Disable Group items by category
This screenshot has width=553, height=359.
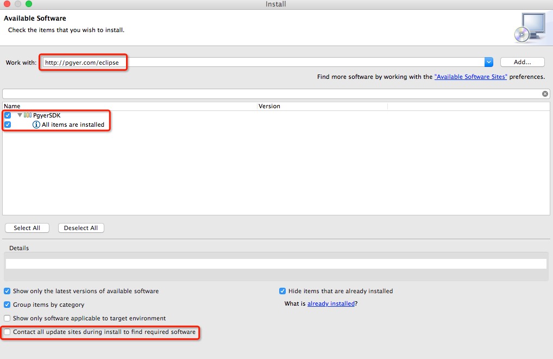(x=8, y=305)
